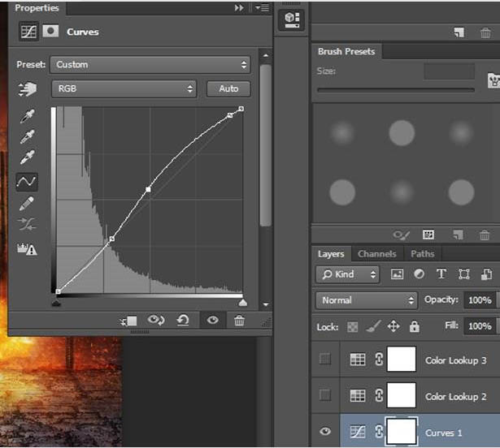Select the Brush Presets tab

click(x=346, y=51)
